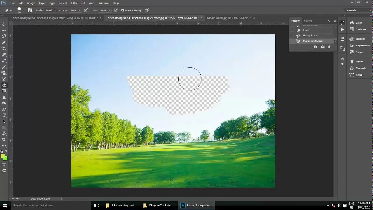
Task: Select the Move tool
Action: (x=4, y=24)
